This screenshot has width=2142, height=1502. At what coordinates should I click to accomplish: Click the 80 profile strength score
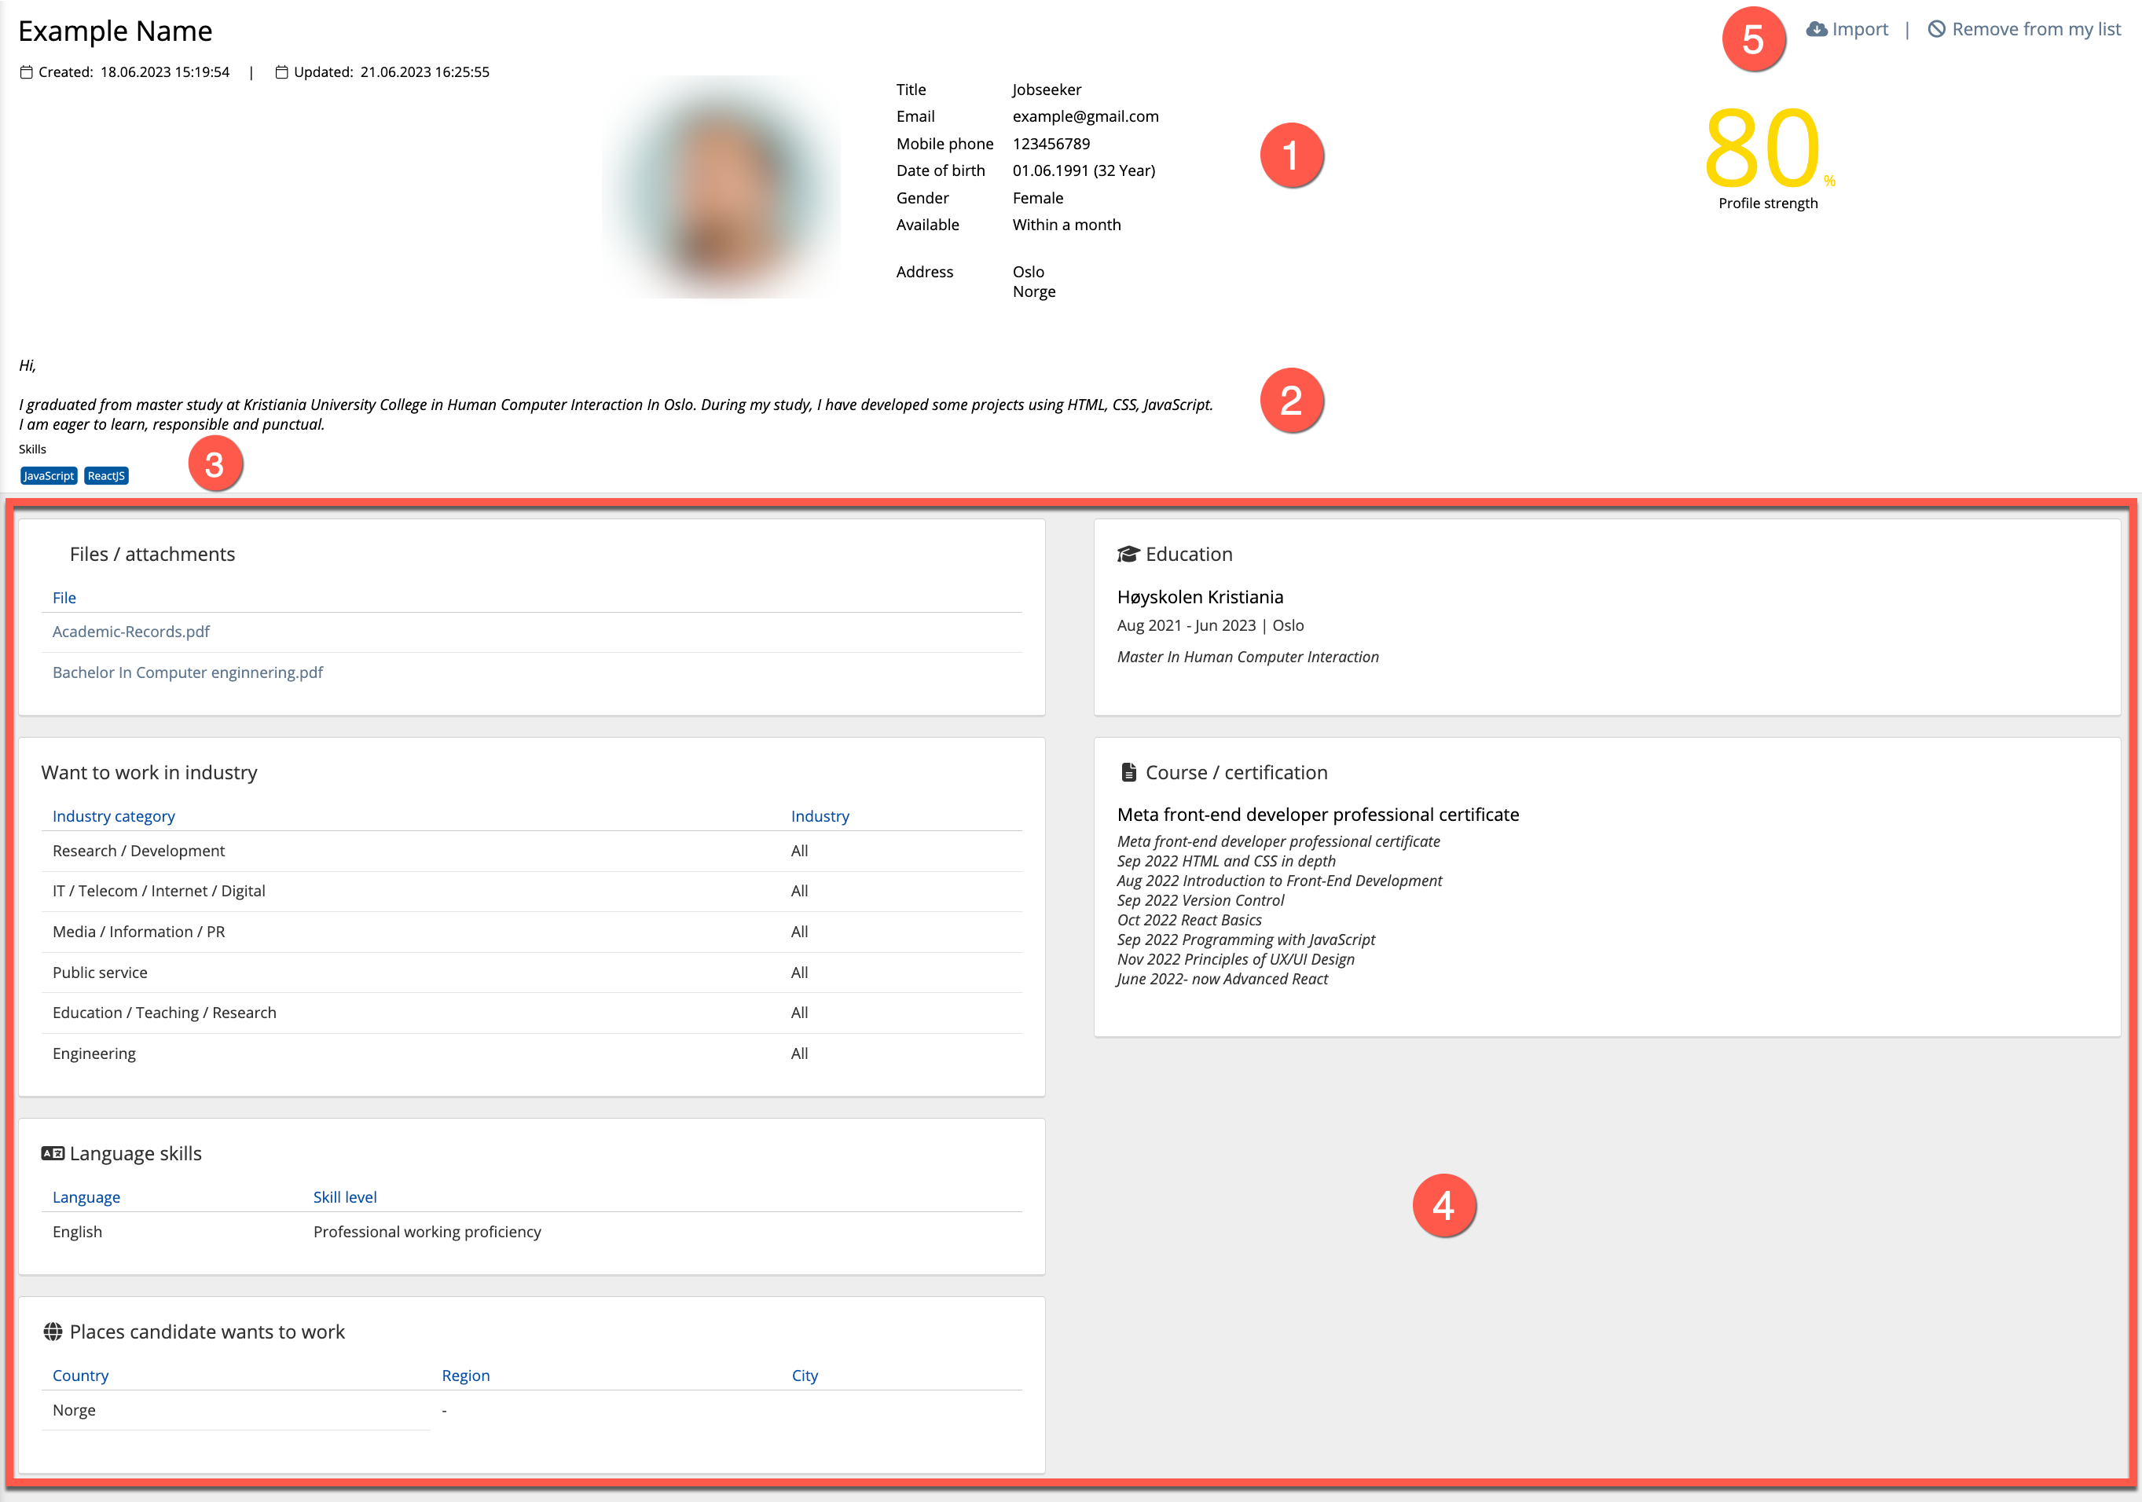[1762, 148]
